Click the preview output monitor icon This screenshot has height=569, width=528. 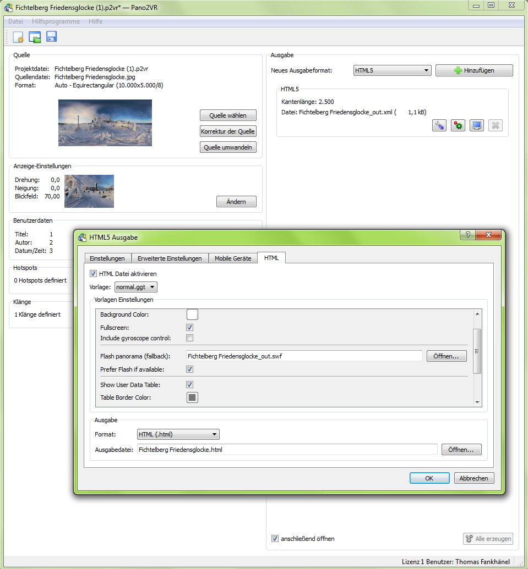[x=476, y=125]
